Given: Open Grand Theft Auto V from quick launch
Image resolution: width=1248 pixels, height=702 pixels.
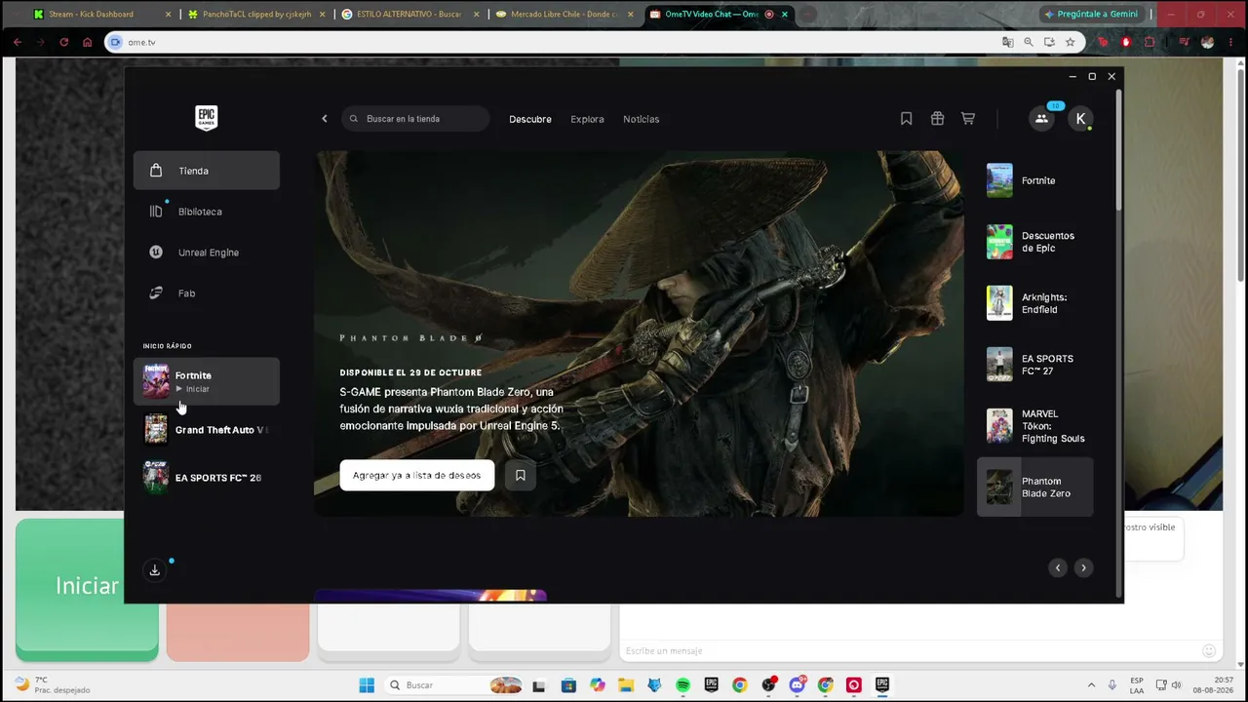Looking at the screenshot, I should pos(207,430).
